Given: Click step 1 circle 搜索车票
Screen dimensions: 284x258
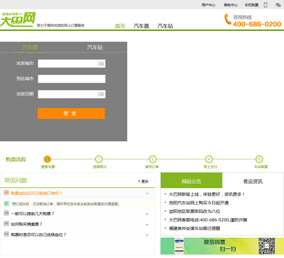Looking at the screenshot, I should pyautogui.click(x=47, y=159).
